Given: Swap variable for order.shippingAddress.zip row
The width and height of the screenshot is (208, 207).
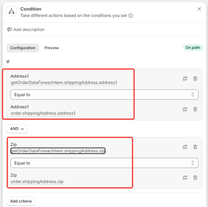Looking at the screenshot, I should coord(185,178).
